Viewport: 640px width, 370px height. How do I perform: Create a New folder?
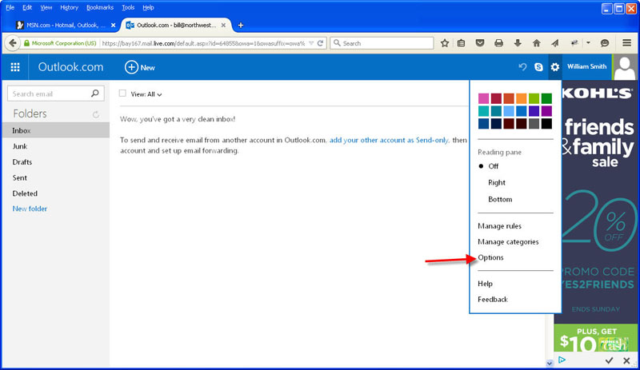pyautogui.click(x=30, y=209)
